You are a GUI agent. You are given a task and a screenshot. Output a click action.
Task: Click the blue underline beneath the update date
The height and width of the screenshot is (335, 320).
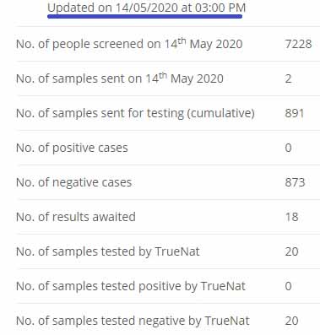pyautogui.click(x=145, y=17)
